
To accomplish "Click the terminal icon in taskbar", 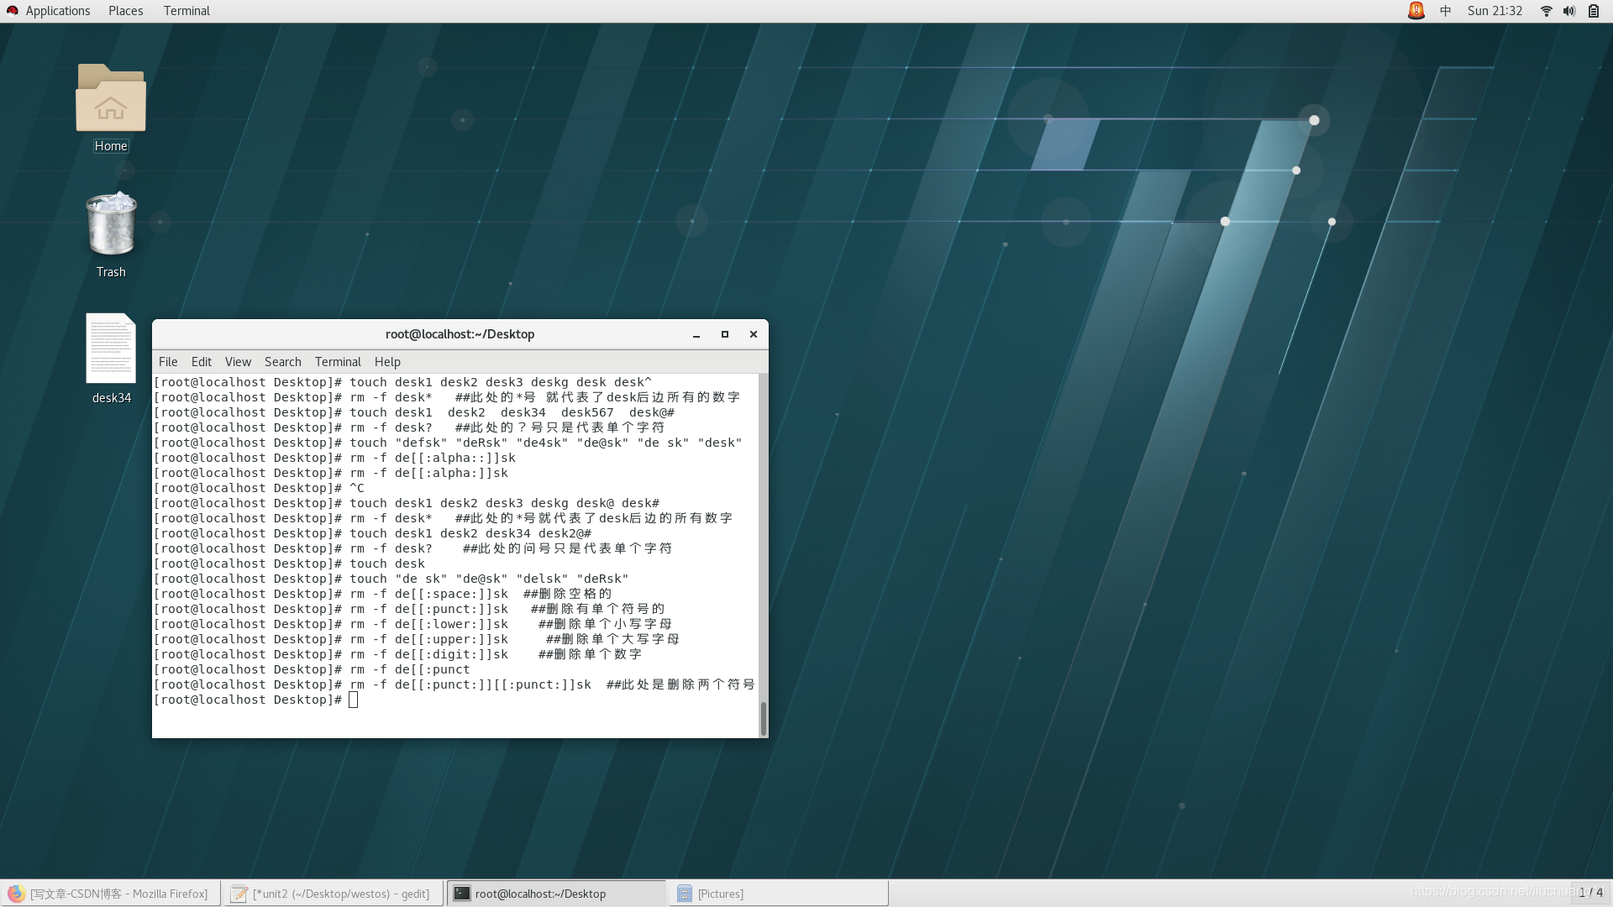I will pos(462,894).
